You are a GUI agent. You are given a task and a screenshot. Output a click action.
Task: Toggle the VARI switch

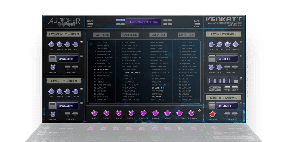(227, 87)
